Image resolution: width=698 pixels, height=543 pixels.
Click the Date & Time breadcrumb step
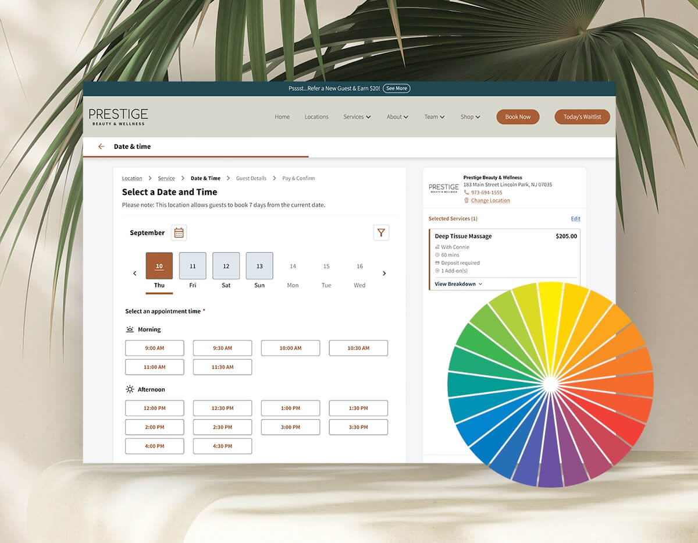206,179
